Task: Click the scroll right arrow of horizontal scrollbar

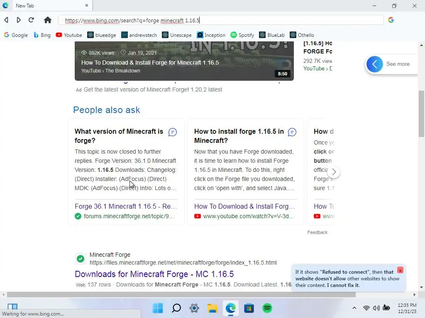Action: coord(415,294)
